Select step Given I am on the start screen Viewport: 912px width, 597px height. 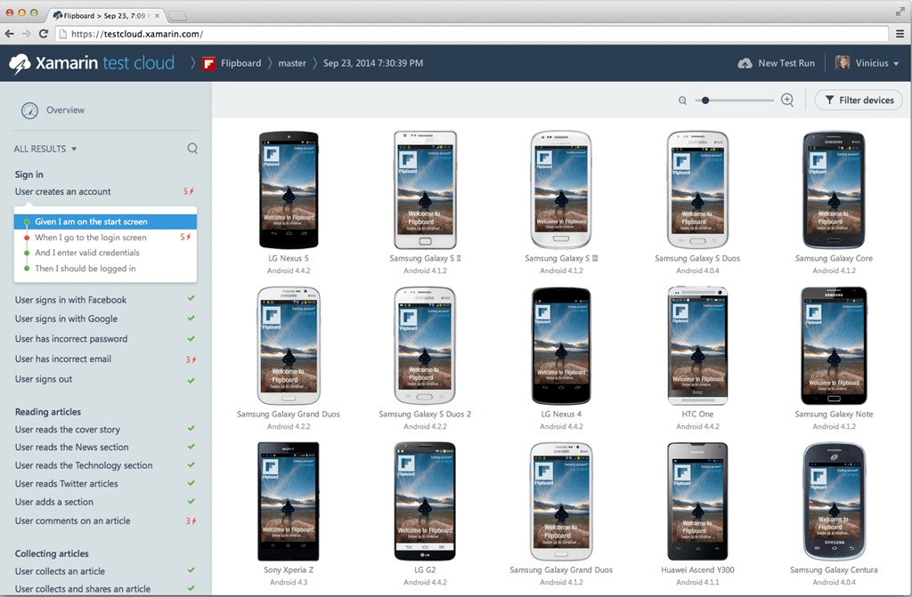[105, 222]
